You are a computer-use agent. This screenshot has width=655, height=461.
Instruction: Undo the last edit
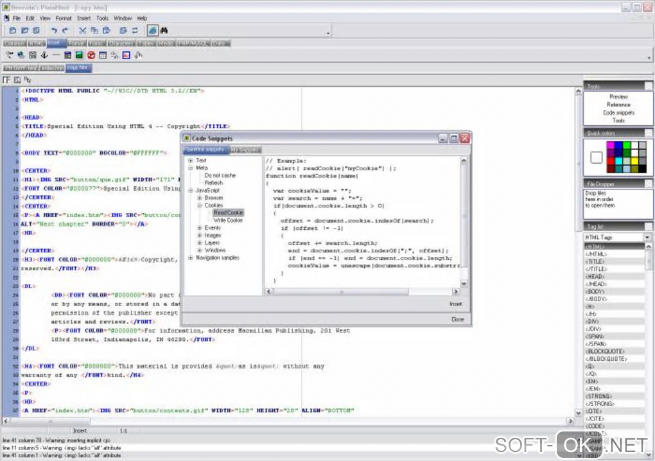click(x=54, y=30)
